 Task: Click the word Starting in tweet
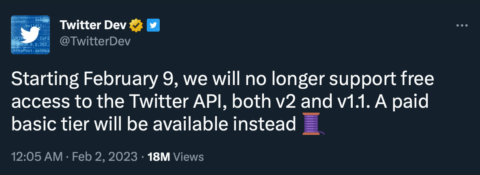(45, 79)
